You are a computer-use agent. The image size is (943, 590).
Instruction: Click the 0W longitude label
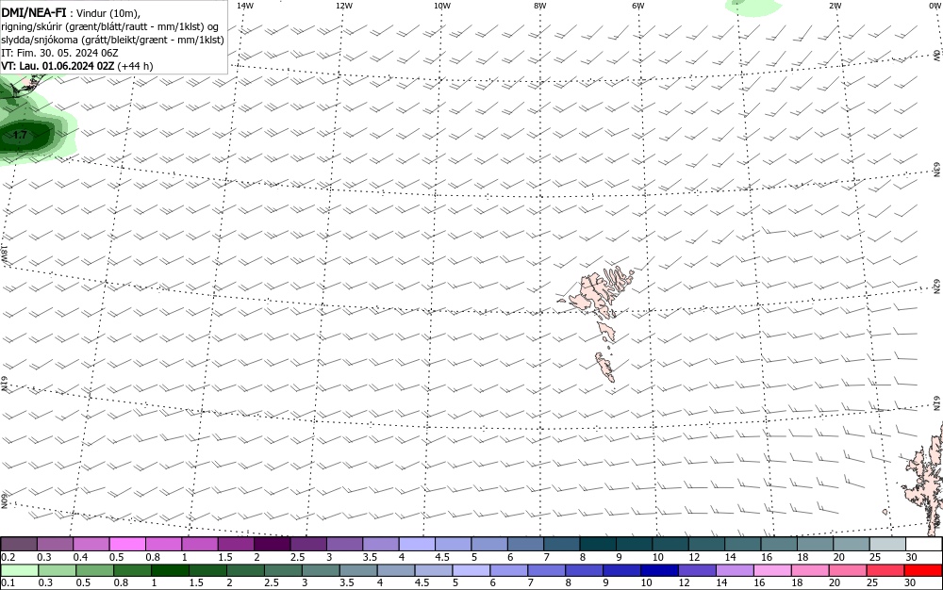pyautogui.click(x=934, y=6)
